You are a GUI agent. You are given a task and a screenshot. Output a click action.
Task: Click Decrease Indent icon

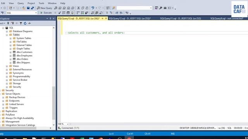click(x=117, y=13)
